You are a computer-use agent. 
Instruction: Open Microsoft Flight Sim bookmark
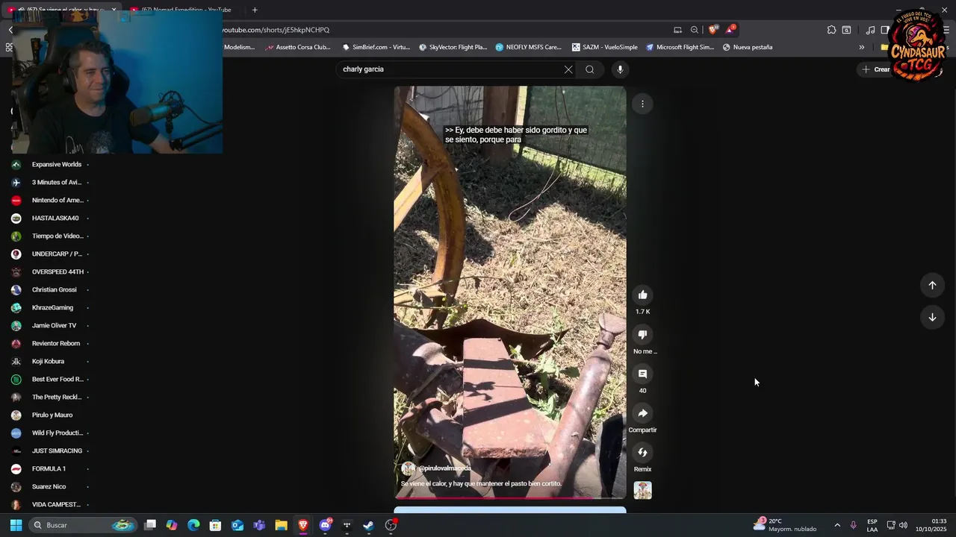tap(680, 47)
